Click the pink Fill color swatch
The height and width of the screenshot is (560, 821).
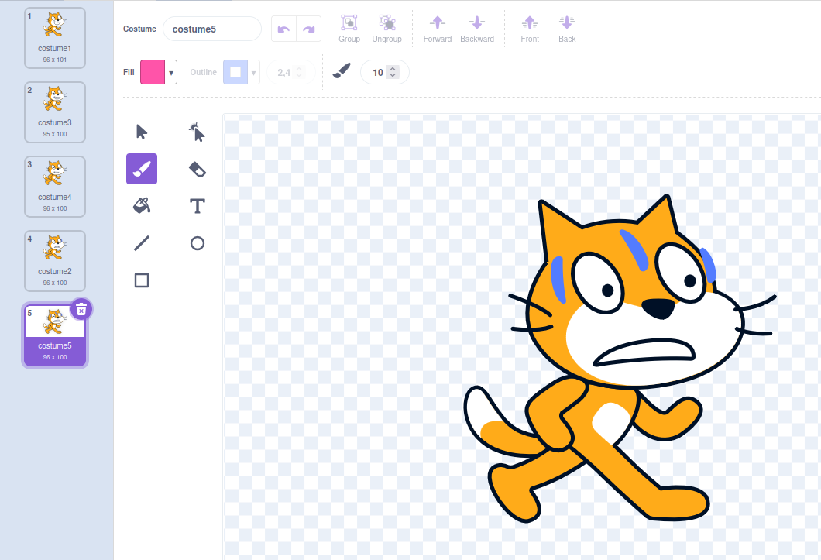153,72
